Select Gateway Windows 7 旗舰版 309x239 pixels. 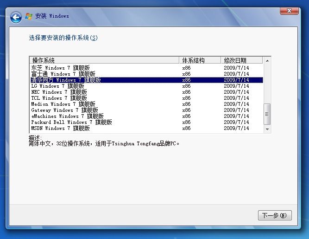(x=147, y=110)
